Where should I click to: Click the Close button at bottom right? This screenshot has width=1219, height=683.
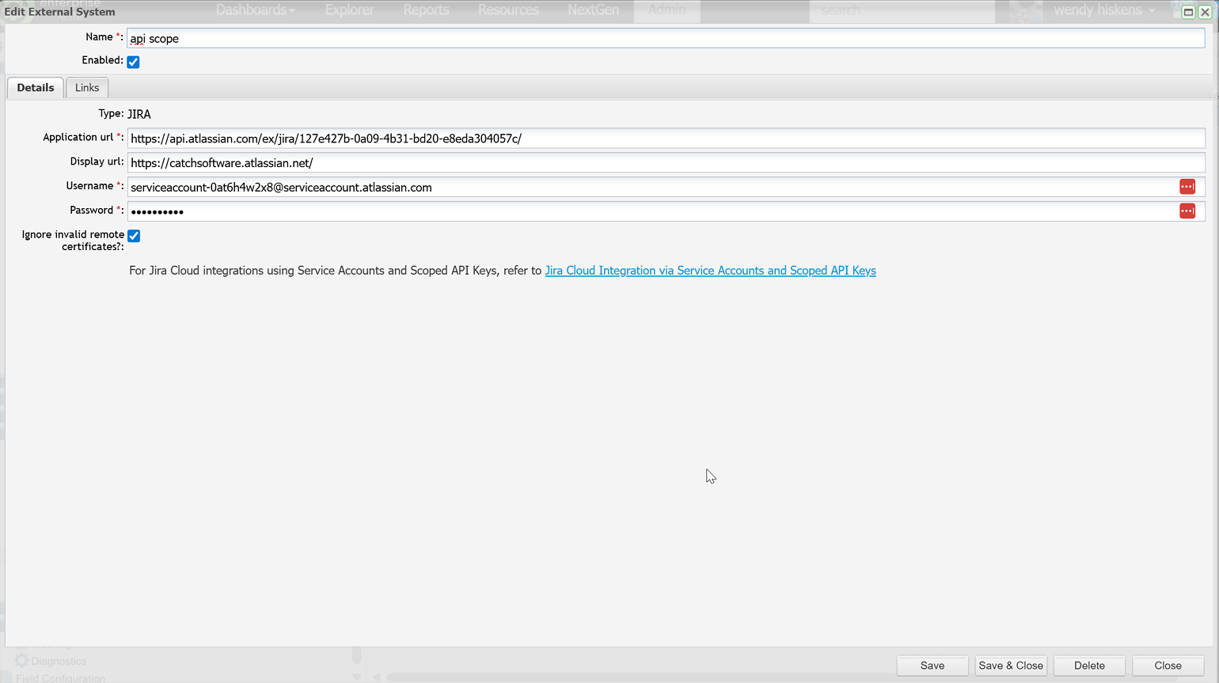tap(1167, 666)
